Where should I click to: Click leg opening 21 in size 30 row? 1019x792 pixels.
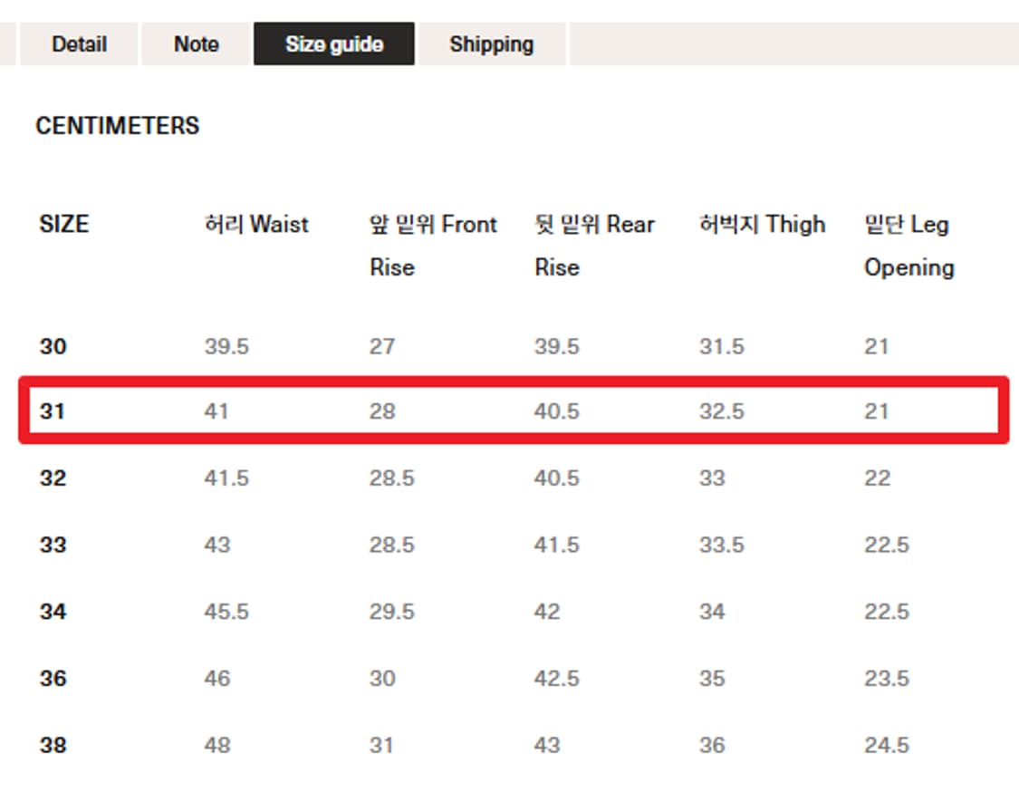coord(877,346)
